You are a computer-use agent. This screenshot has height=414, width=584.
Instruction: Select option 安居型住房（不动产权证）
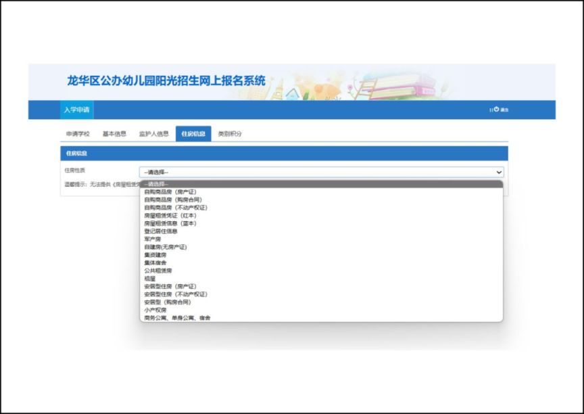pos(322,294)
